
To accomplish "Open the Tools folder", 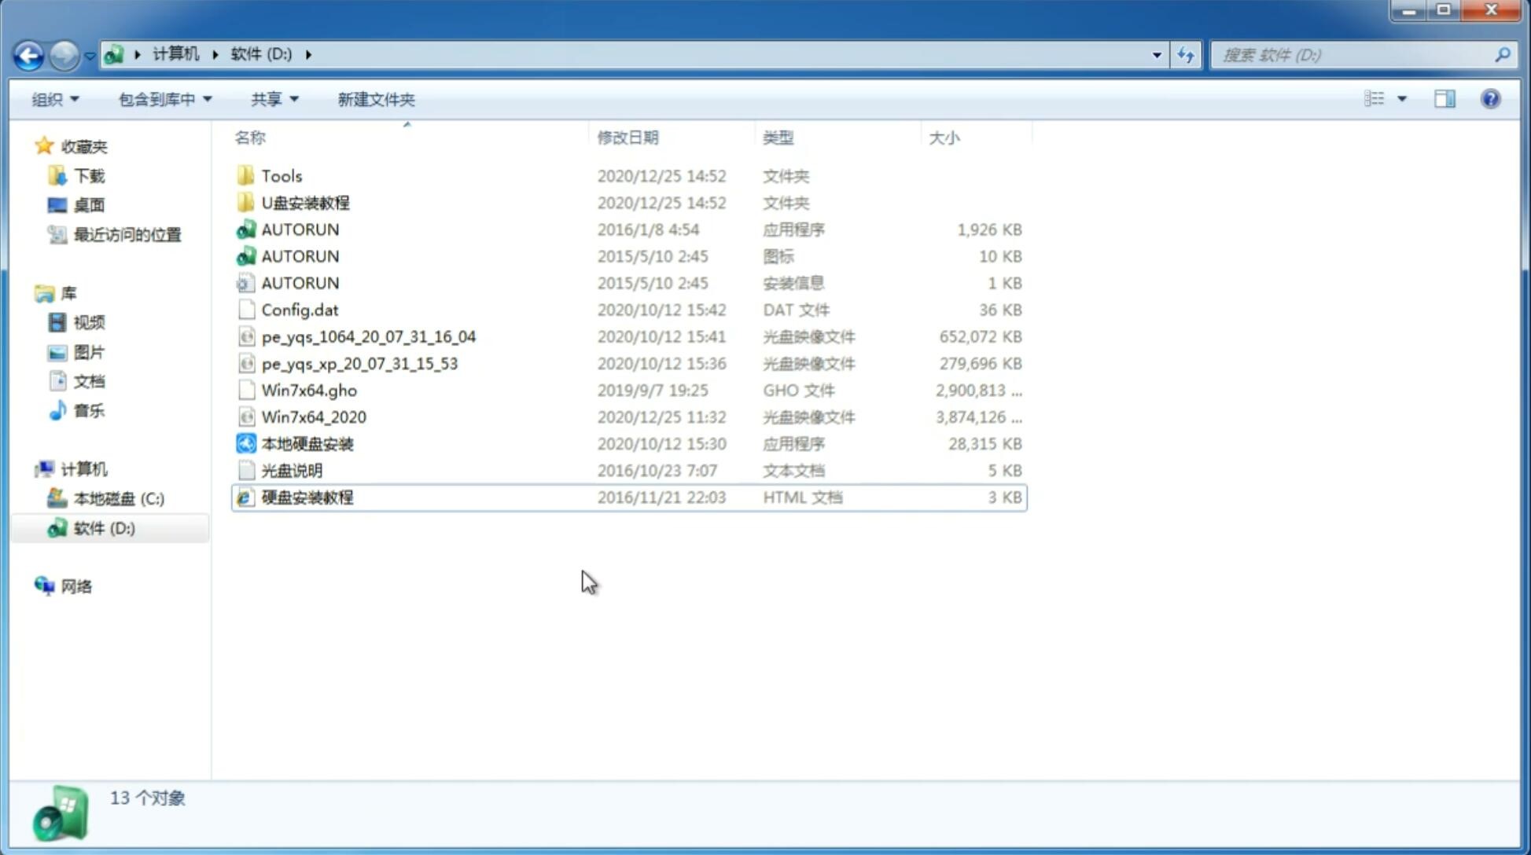I will pos(280,175).
